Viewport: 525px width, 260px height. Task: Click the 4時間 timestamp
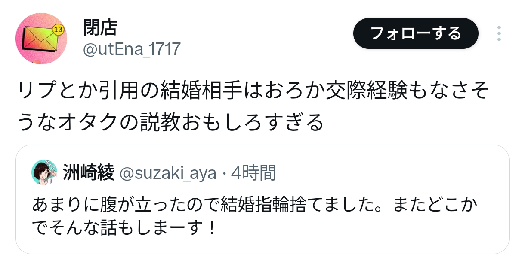253,173
